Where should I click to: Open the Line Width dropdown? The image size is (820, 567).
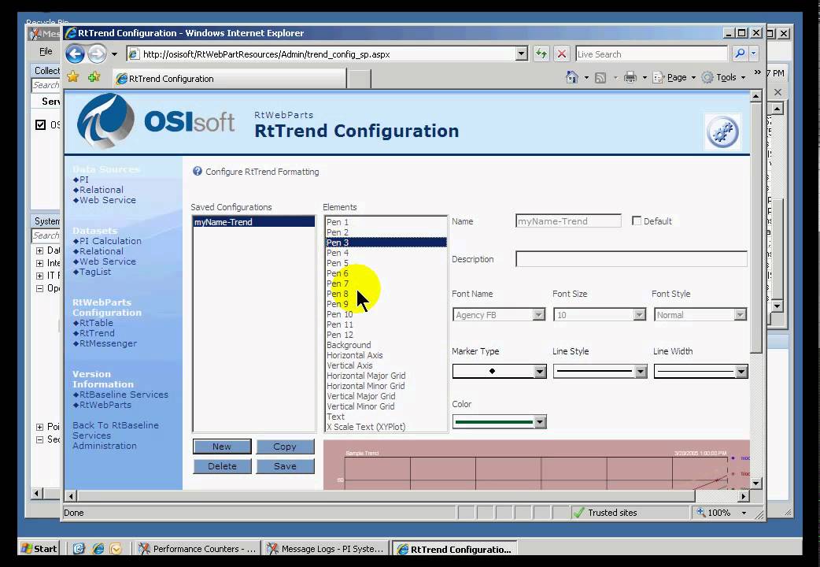click(741, 371)
